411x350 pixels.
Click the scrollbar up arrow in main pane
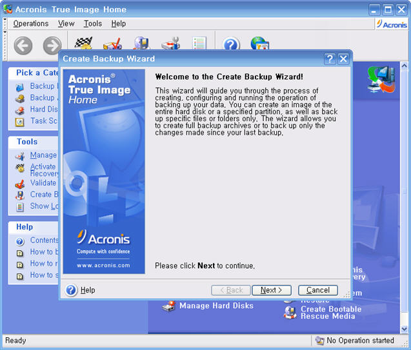click(404, 66)
